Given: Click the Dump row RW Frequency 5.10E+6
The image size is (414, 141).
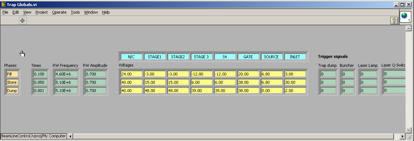Looking at the screenshot, I should pyautogui.click(x=66, y=91).
